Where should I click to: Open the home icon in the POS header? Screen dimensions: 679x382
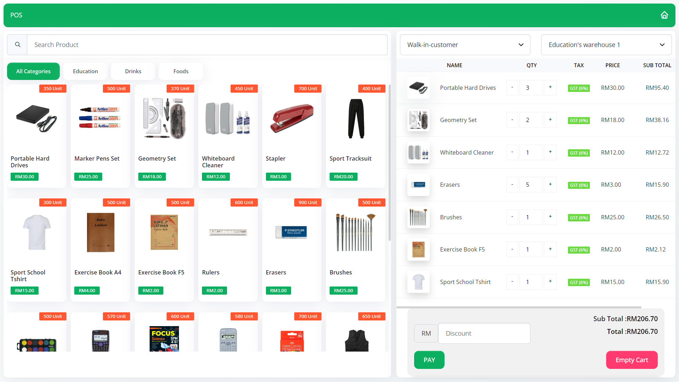pos(664,15)
